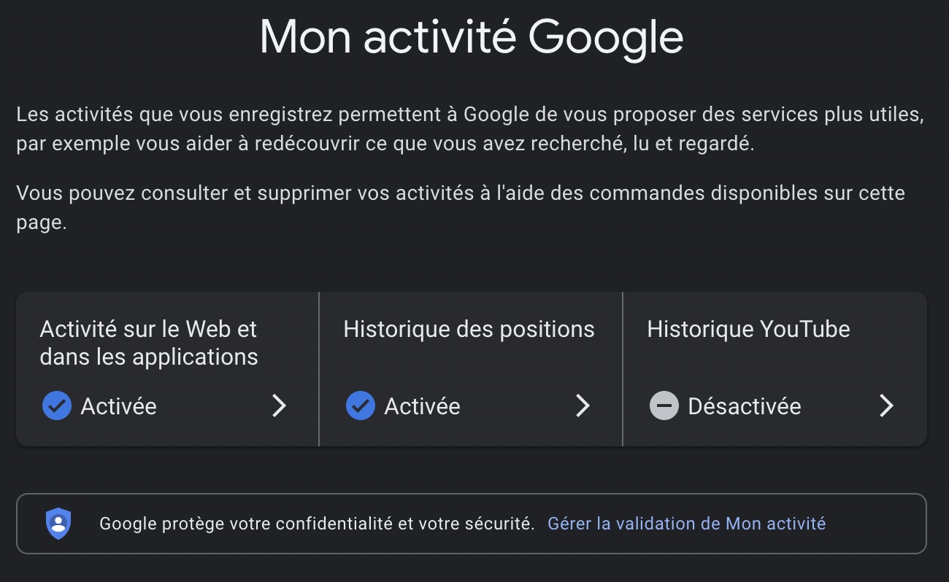This screenshot has width=949, height=582.
Task: Expand Historique des positions using its arrow
Action: [583, 406]
